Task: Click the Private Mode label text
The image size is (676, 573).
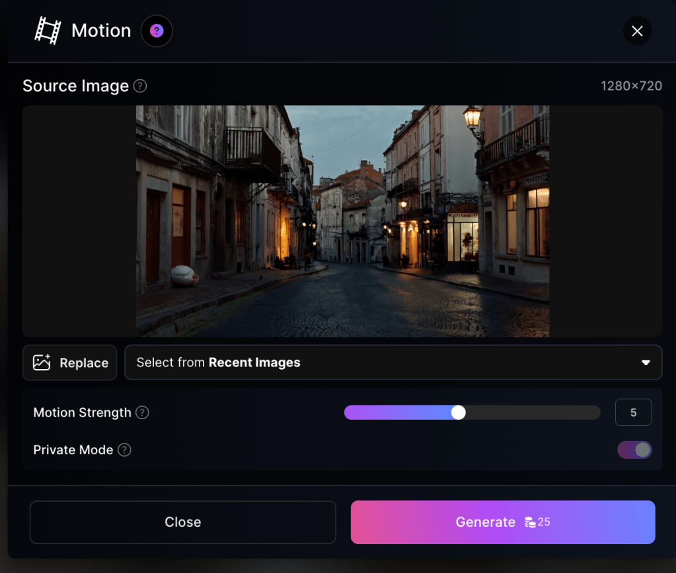Action: (x=73, y=450)
